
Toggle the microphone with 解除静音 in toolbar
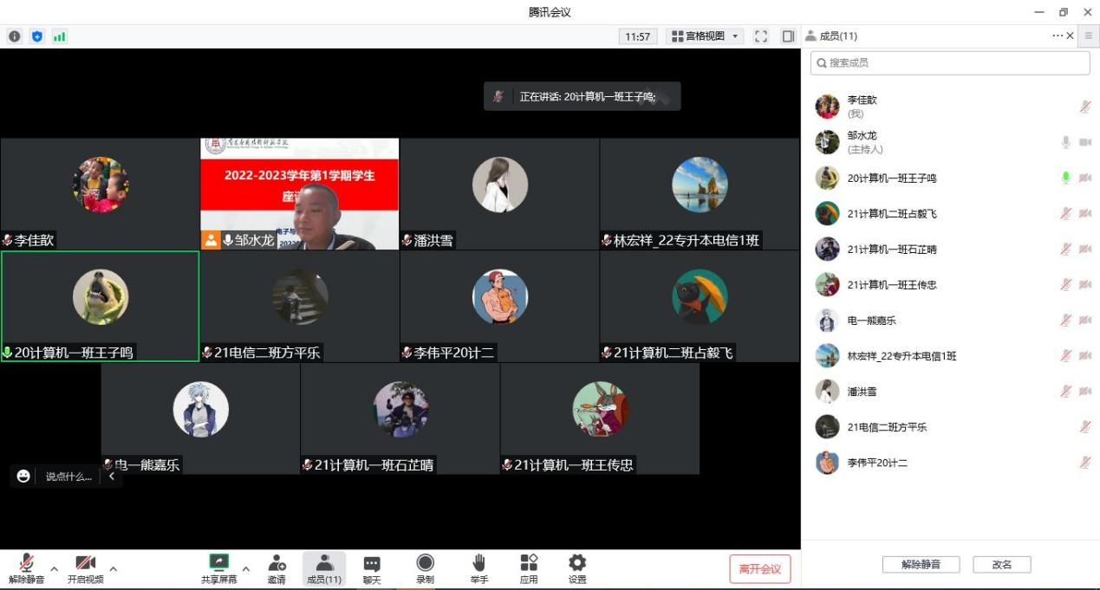[x=27, y=568]
